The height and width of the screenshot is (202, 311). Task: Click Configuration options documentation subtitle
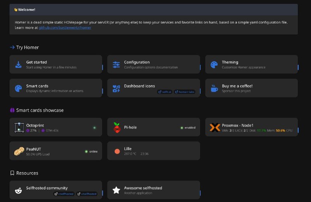pos(151,67)
